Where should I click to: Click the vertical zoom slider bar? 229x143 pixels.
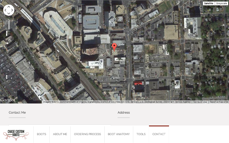coord(9,25)
